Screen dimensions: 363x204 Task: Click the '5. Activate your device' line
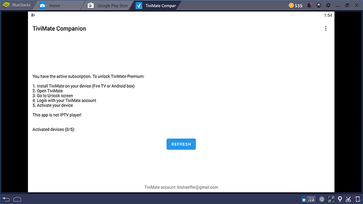click(53, 105)
